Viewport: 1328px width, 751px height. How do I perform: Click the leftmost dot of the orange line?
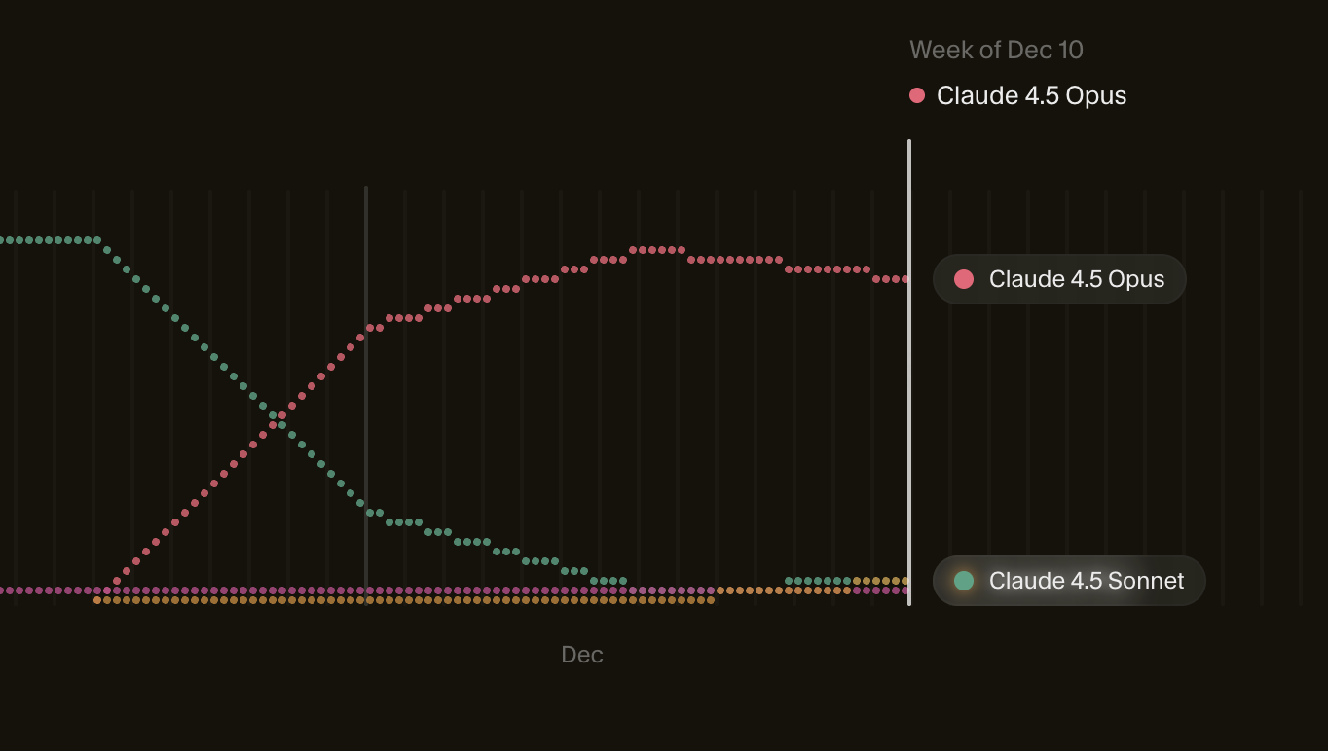[97, 600]
